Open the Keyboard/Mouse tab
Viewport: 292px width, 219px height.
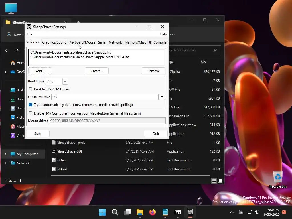click(x=82, y=42)
